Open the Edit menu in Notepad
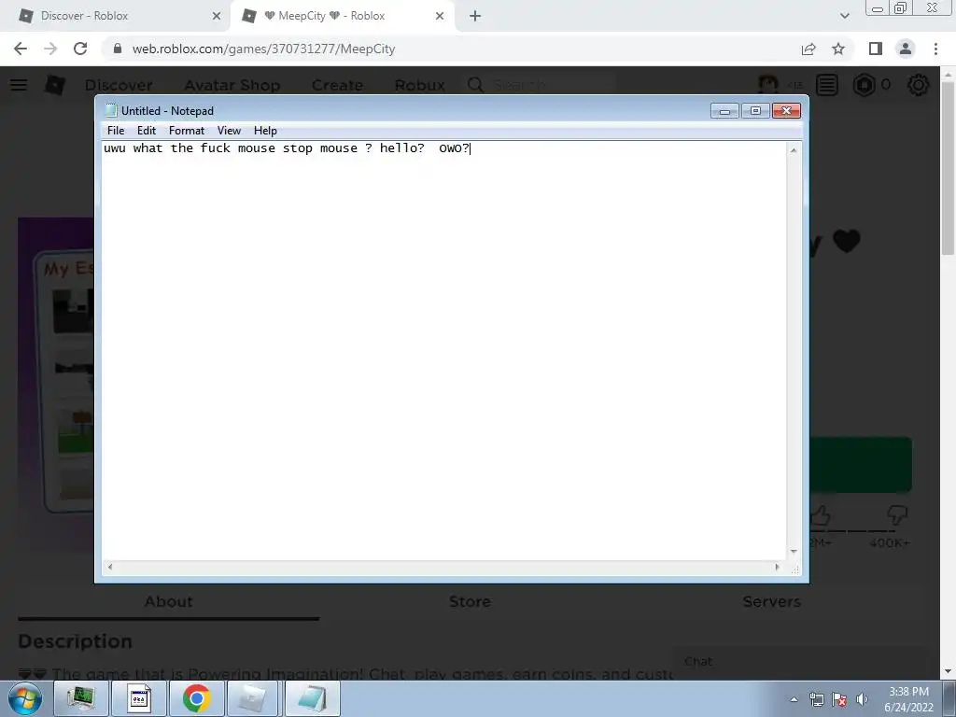This screenshot has height=717, width=956. tap(147, 131)
